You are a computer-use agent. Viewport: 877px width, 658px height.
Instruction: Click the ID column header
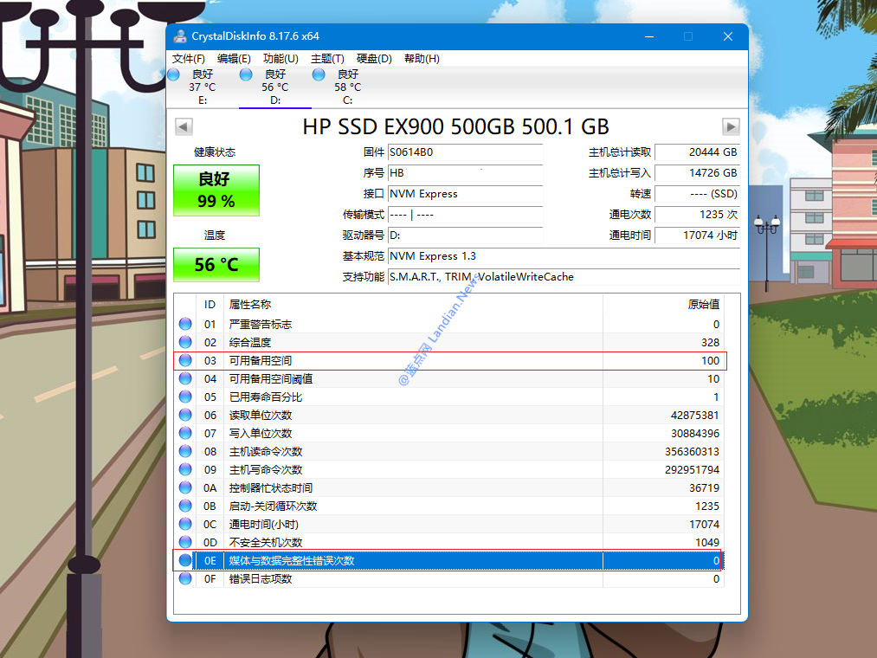[210, 305]
